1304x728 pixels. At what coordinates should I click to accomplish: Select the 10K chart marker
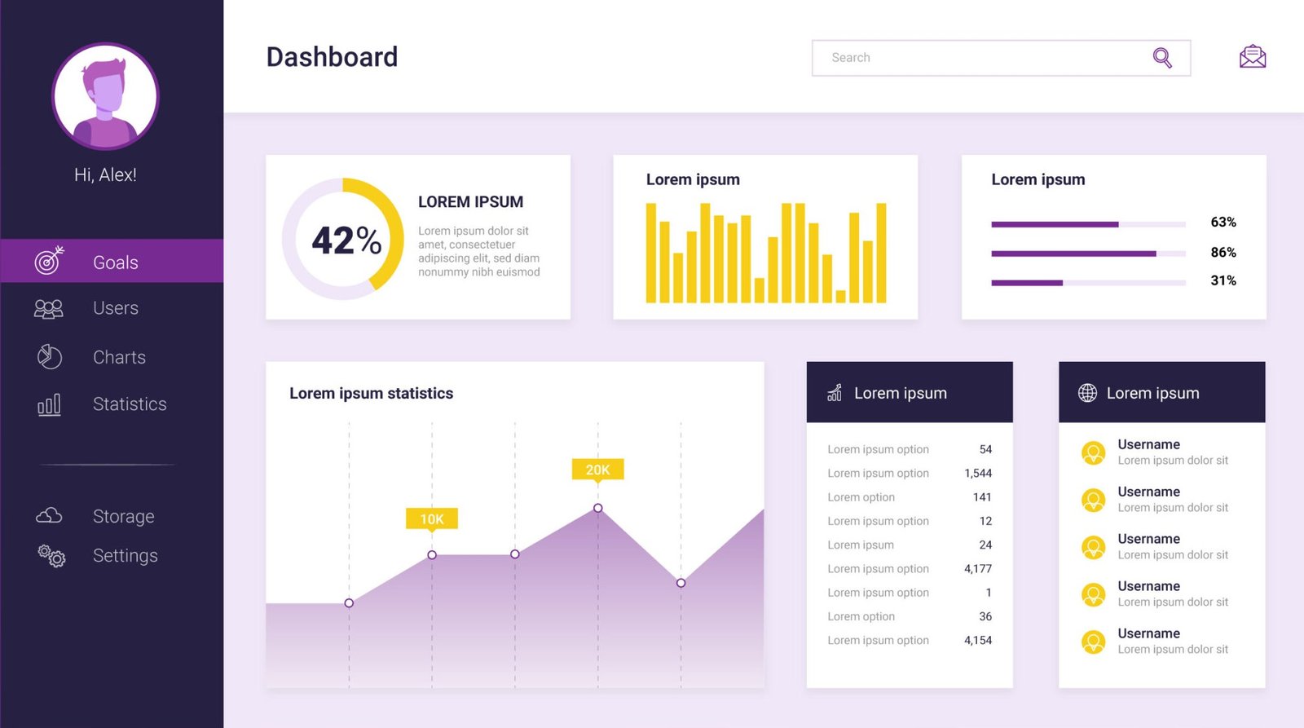432,519
